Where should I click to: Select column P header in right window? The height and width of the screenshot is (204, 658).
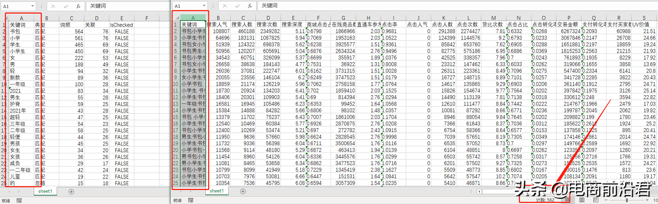pos(569,18)
